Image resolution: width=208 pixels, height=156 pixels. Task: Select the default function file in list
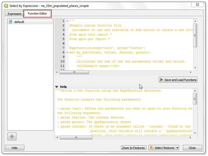(19, 22)
